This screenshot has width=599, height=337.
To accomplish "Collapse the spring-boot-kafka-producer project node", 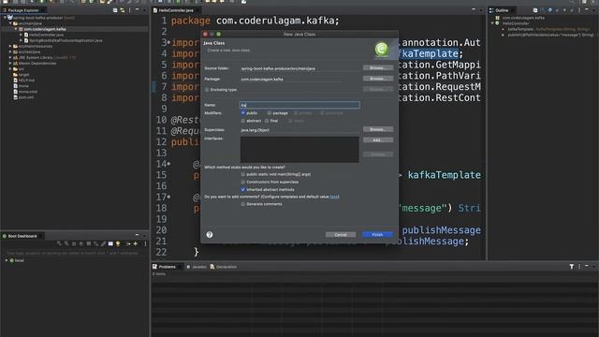I will [5, 18].
